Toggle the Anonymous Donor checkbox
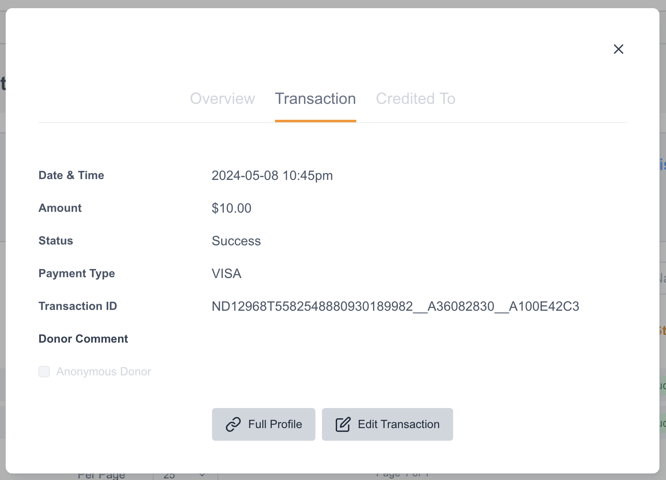The image size is (666, 480). tap(44, 372)
